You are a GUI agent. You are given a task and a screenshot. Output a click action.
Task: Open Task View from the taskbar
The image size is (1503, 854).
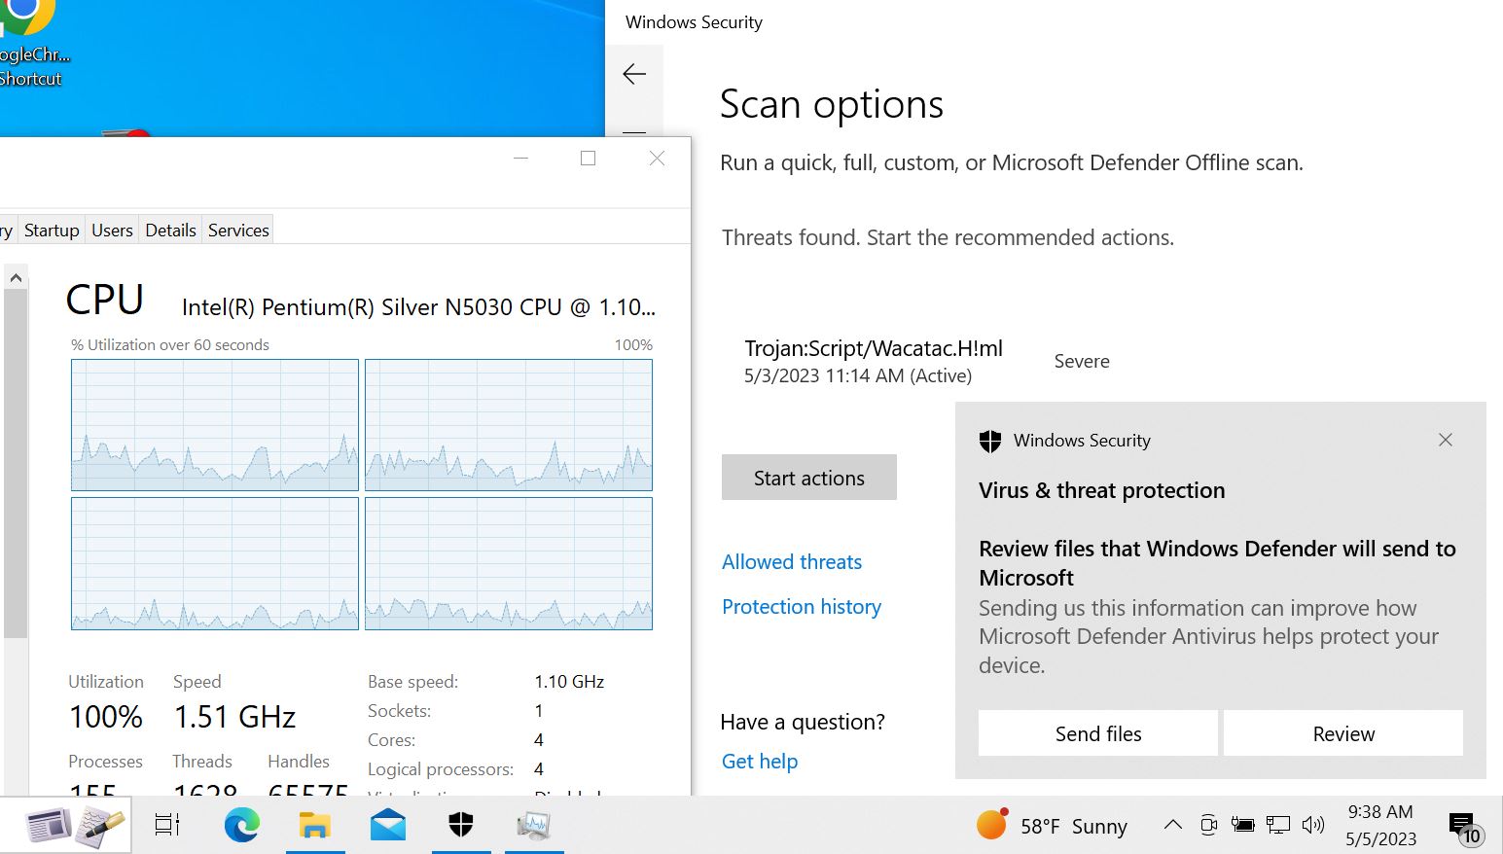coord(167,825)
